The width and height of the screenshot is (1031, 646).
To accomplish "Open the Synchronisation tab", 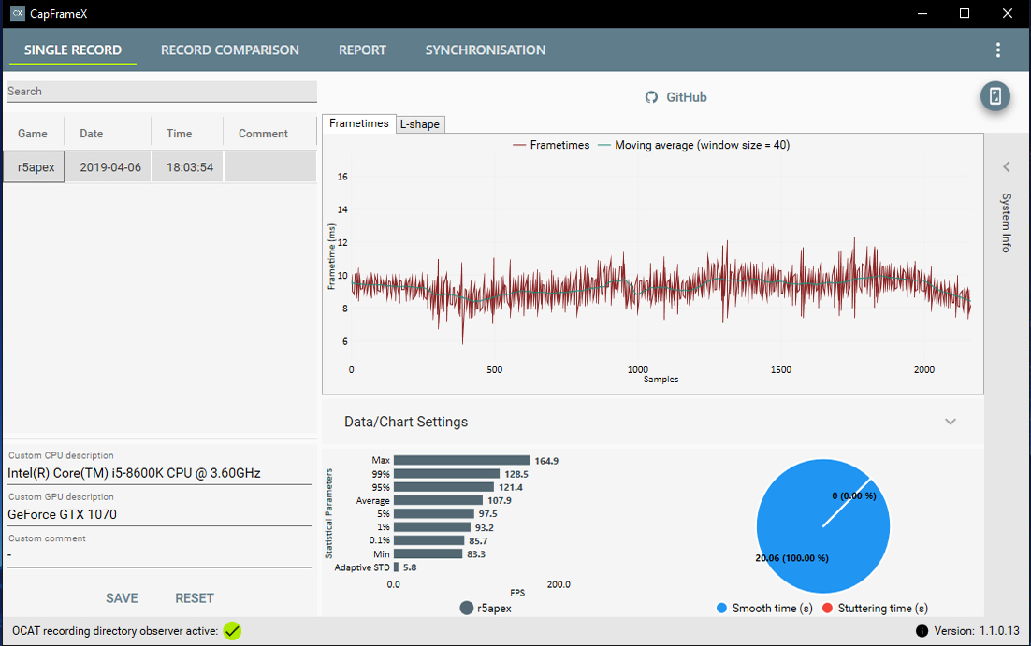I will pos(486,50).
